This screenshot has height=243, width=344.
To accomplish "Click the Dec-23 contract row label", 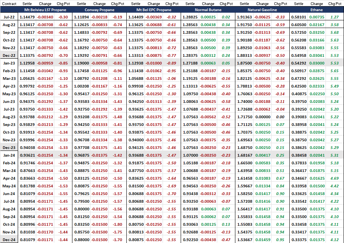I will (9, 148).
